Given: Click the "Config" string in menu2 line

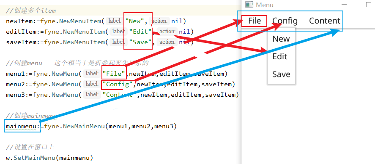Looking at the screenshot, I should 118,84.
